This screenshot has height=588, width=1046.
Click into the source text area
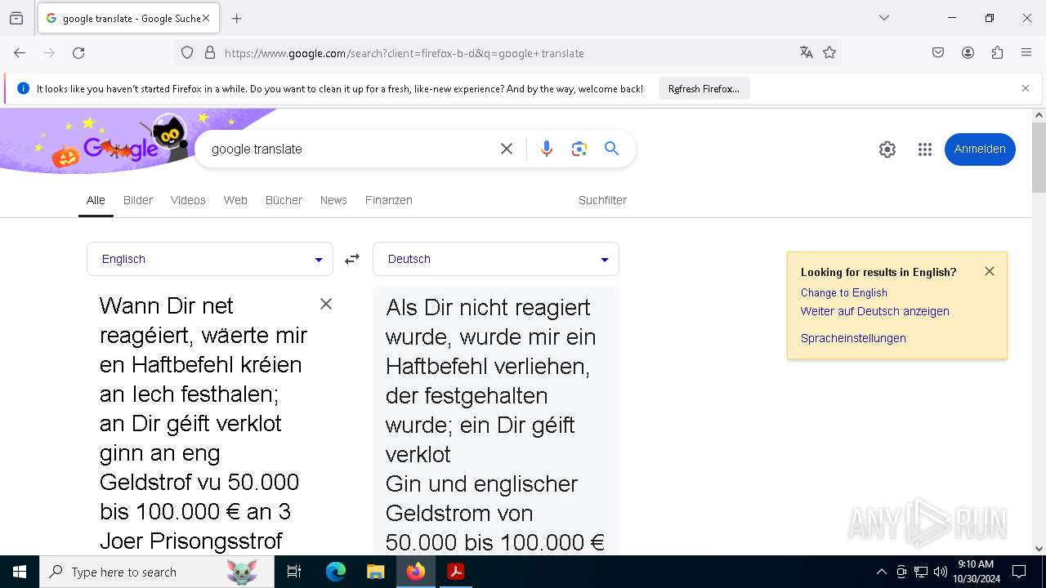pyautogui.click(x=204, y=423)
